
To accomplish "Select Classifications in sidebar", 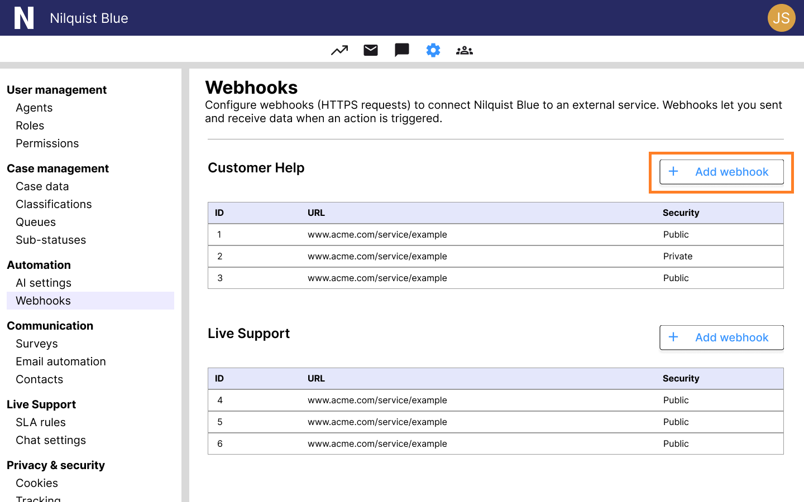I will pyautogui.click(x=54, y=204).
